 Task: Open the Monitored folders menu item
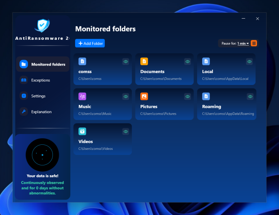coord(43,64)
